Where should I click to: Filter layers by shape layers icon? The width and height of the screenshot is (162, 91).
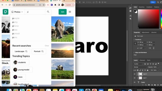point(153,64)
